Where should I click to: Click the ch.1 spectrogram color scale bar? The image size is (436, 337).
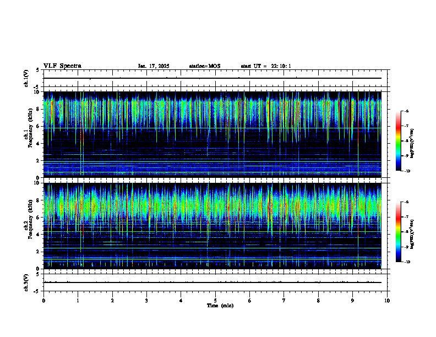click(399, 141)
